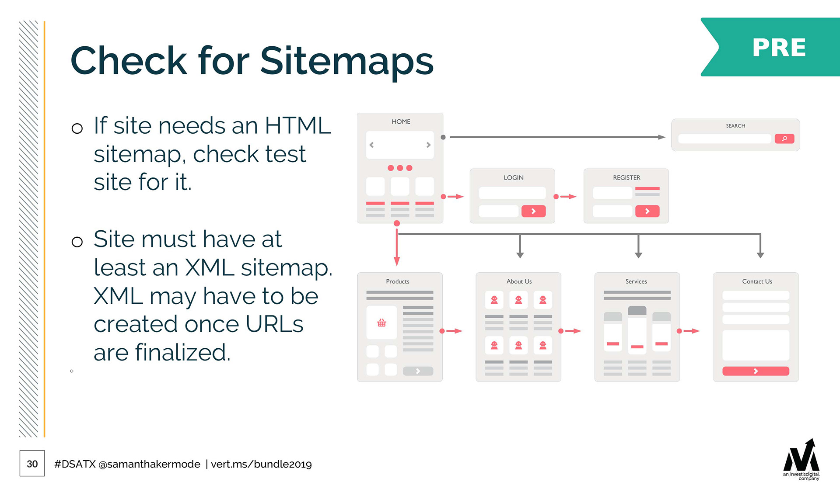Click the middle red carousel dot
Image resolution: width=840 pixels, height=489 pixels.
coord(400,168)
